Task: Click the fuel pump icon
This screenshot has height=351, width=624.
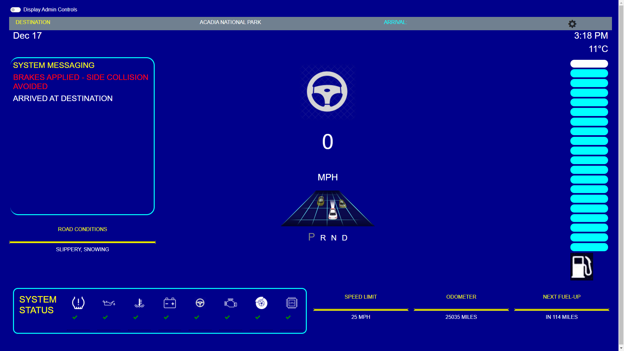Action: (x=582, y=267)
